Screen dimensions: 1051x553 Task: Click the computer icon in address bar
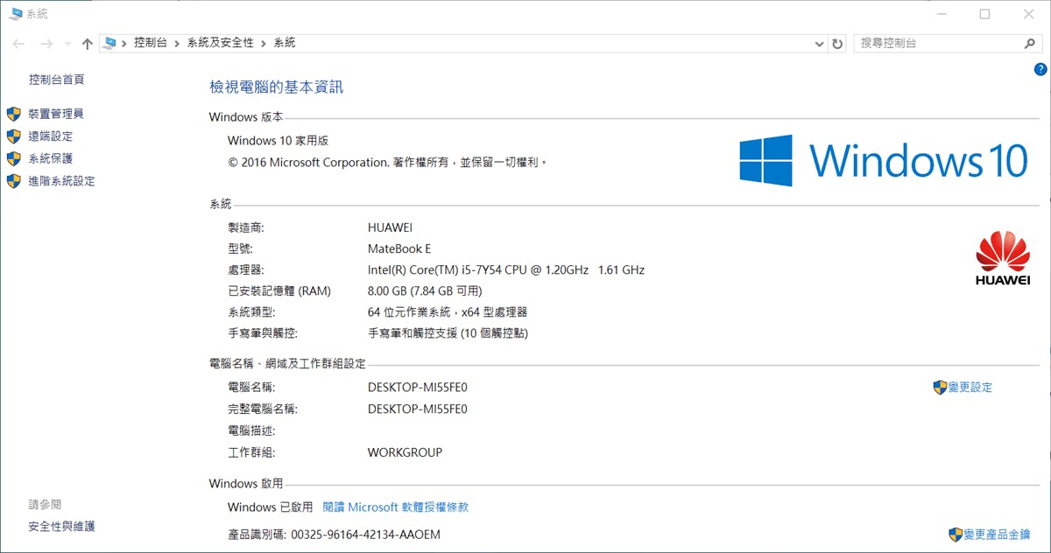110,43
